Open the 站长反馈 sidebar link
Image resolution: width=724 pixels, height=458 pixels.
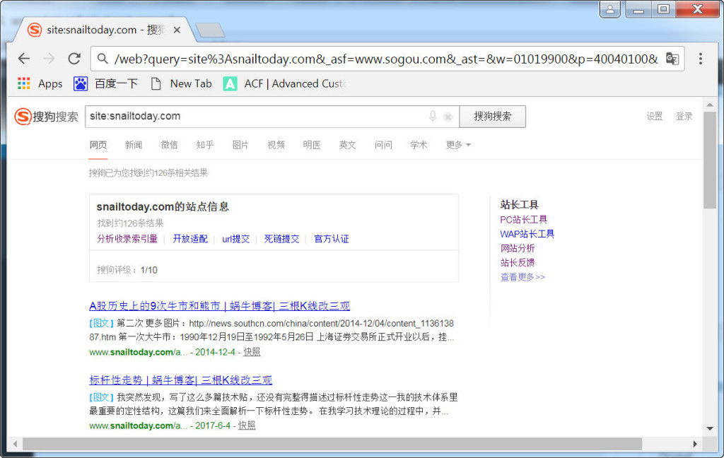click(x=518, y=263)
